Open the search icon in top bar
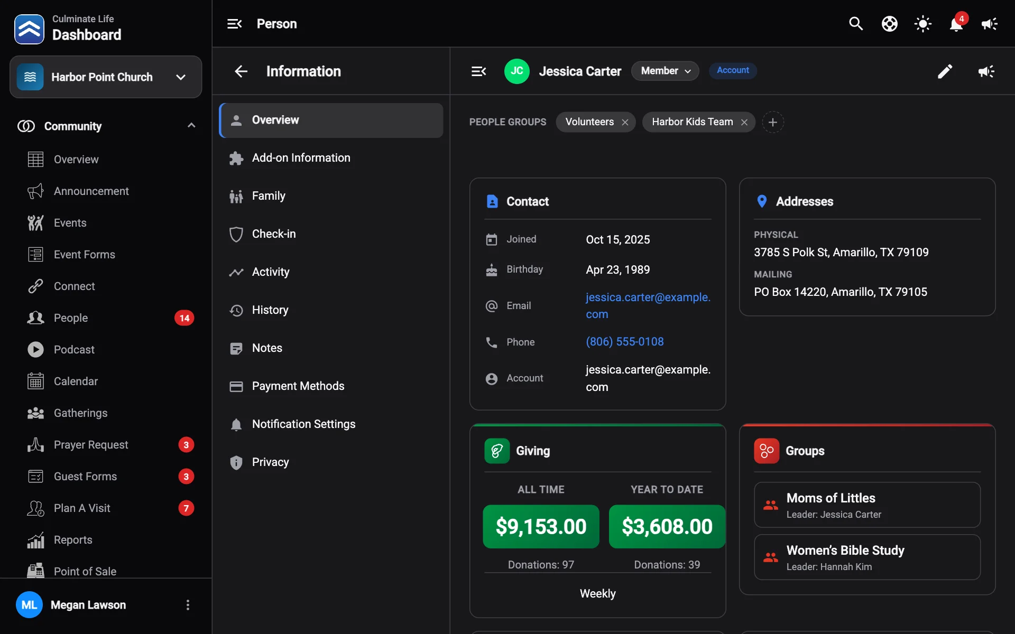 tap(856, 24)
